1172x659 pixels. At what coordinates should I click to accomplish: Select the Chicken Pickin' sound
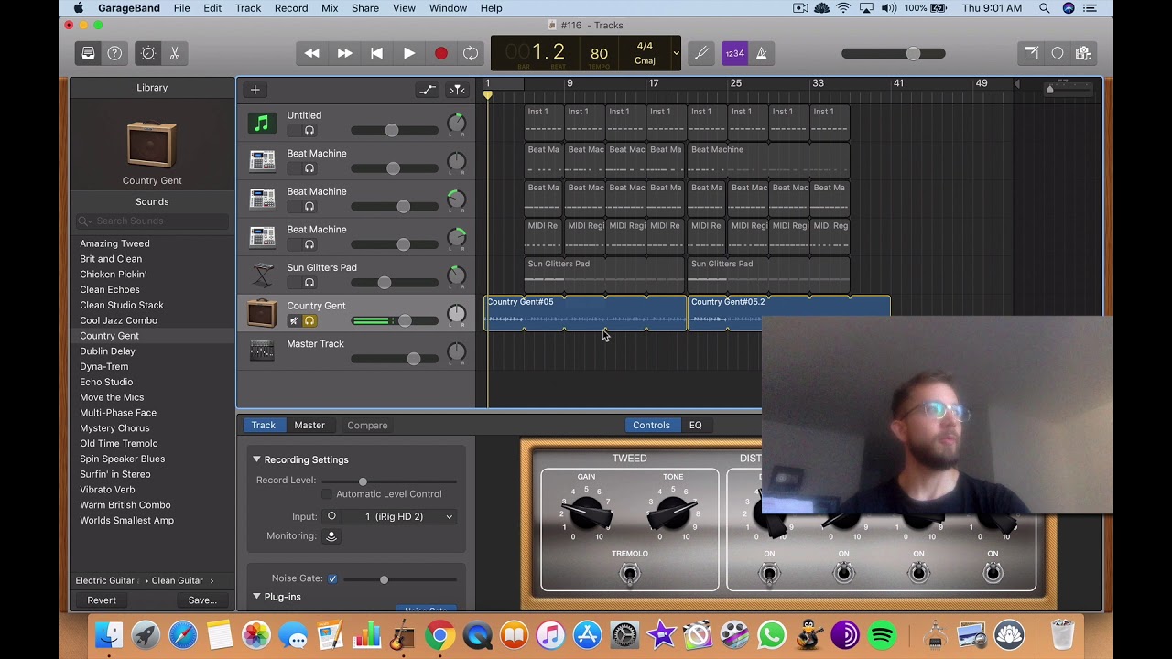point(113,275)
